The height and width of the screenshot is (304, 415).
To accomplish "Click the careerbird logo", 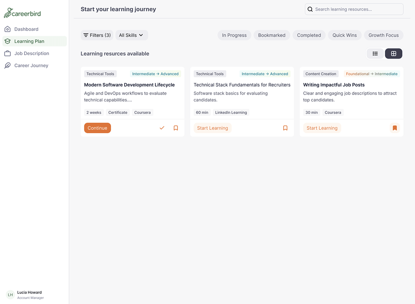I will tap(22, 12).
